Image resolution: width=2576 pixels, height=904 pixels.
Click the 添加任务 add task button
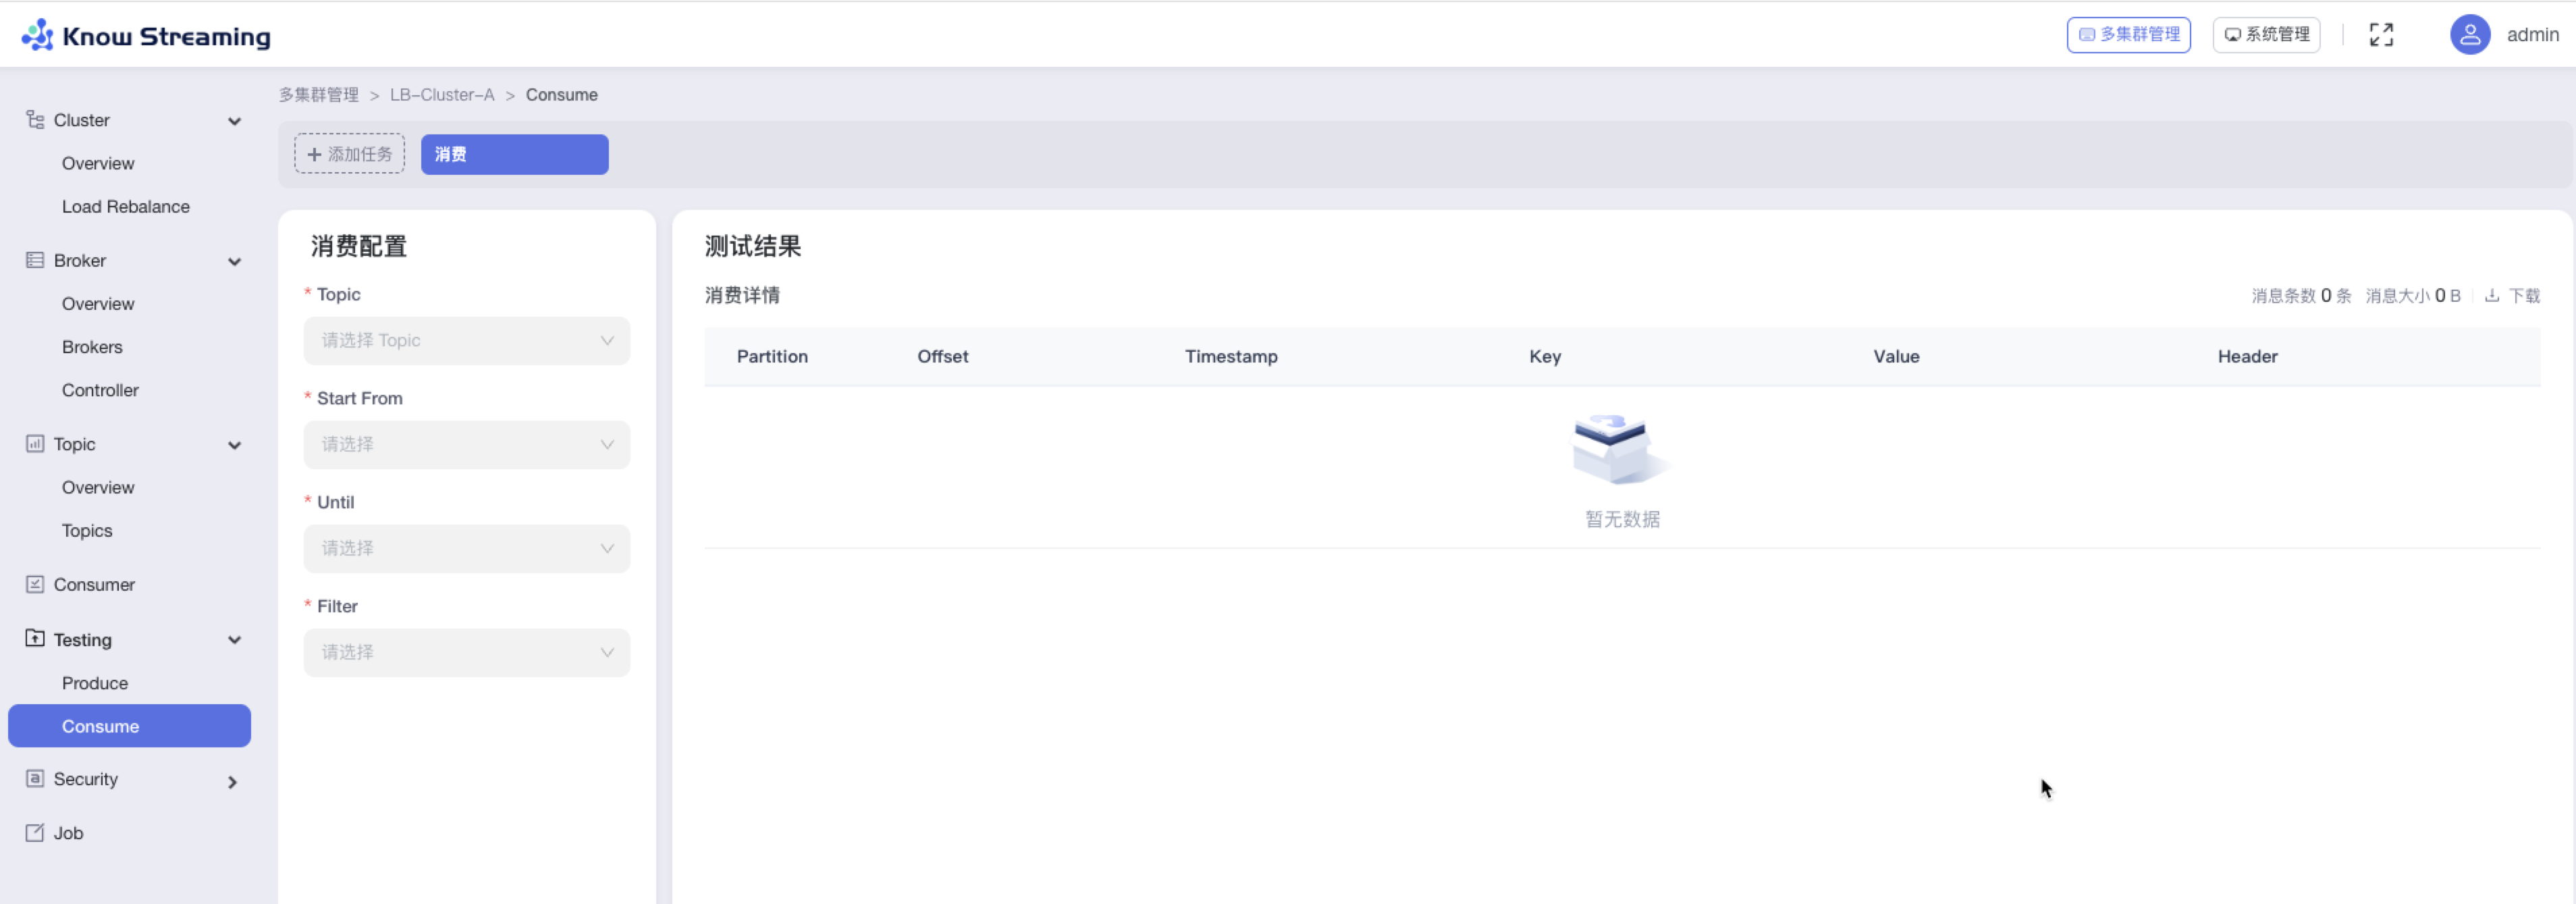349,154
